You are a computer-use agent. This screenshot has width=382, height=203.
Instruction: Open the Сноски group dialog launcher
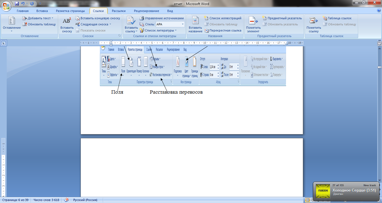tap(119, 36)
